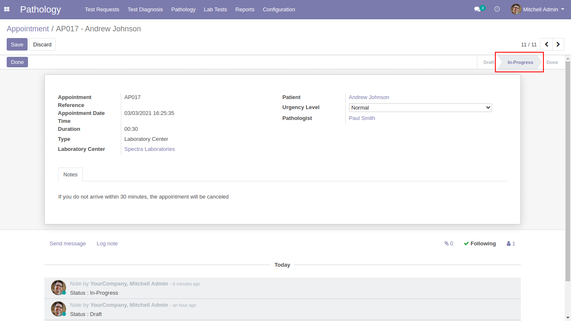Open the Test Requests menu
The width and height of the screenshot is (571, 321).
click(102, 9)
